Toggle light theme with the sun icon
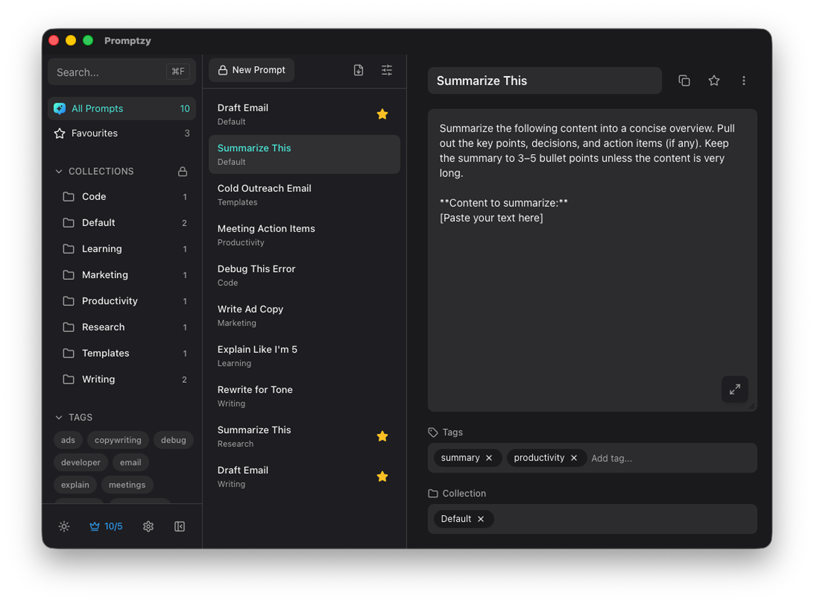This screenshot has height=604, width=814. coord(64,526)
